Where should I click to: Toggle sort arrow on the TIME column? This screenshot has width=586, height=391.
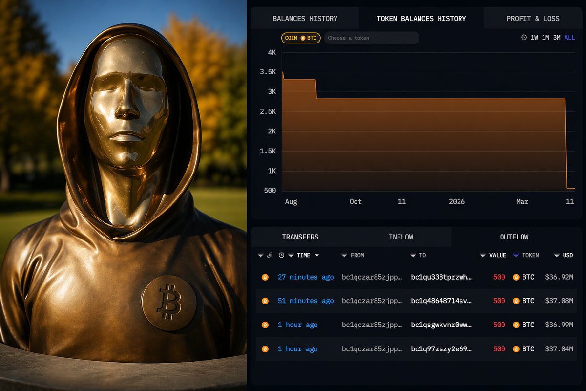click(317, 255)
